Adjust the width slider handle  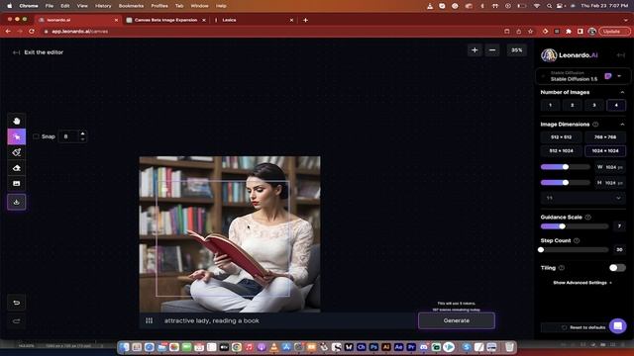click(566, 167)
